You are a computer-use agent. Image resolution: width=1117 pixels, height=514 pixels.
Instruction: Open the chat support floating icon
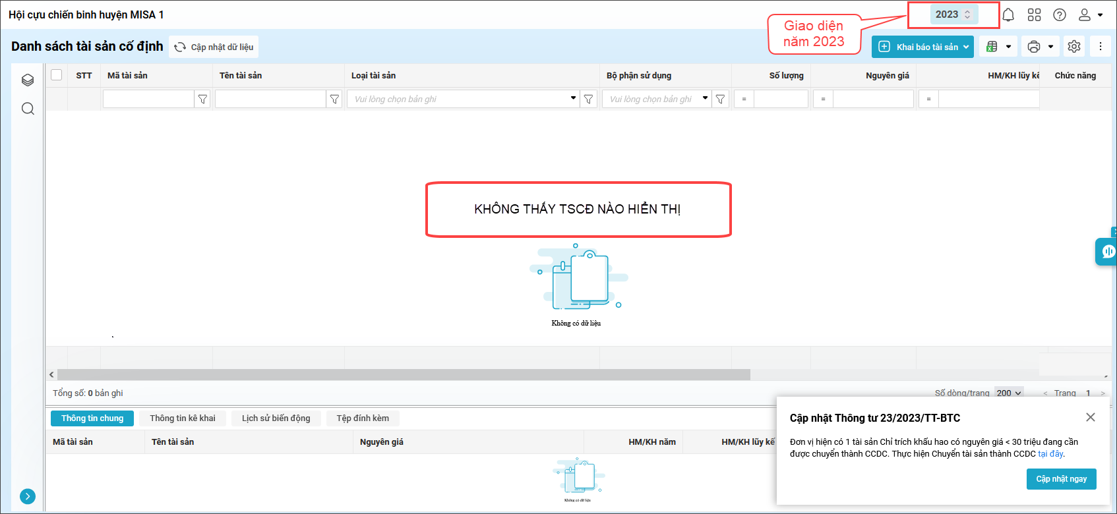(x=1107, y=252)
